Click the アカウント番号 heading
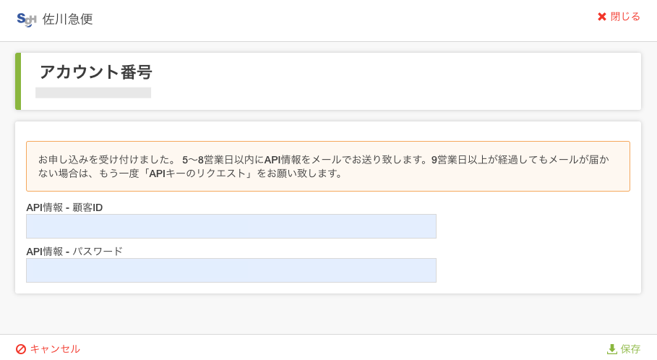Image resolution: width=657 pixels, height=360 pixels. click(96, 72)
